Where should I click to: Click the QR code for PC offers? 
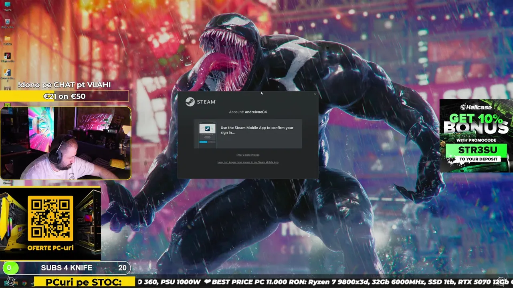click(50, 218)
